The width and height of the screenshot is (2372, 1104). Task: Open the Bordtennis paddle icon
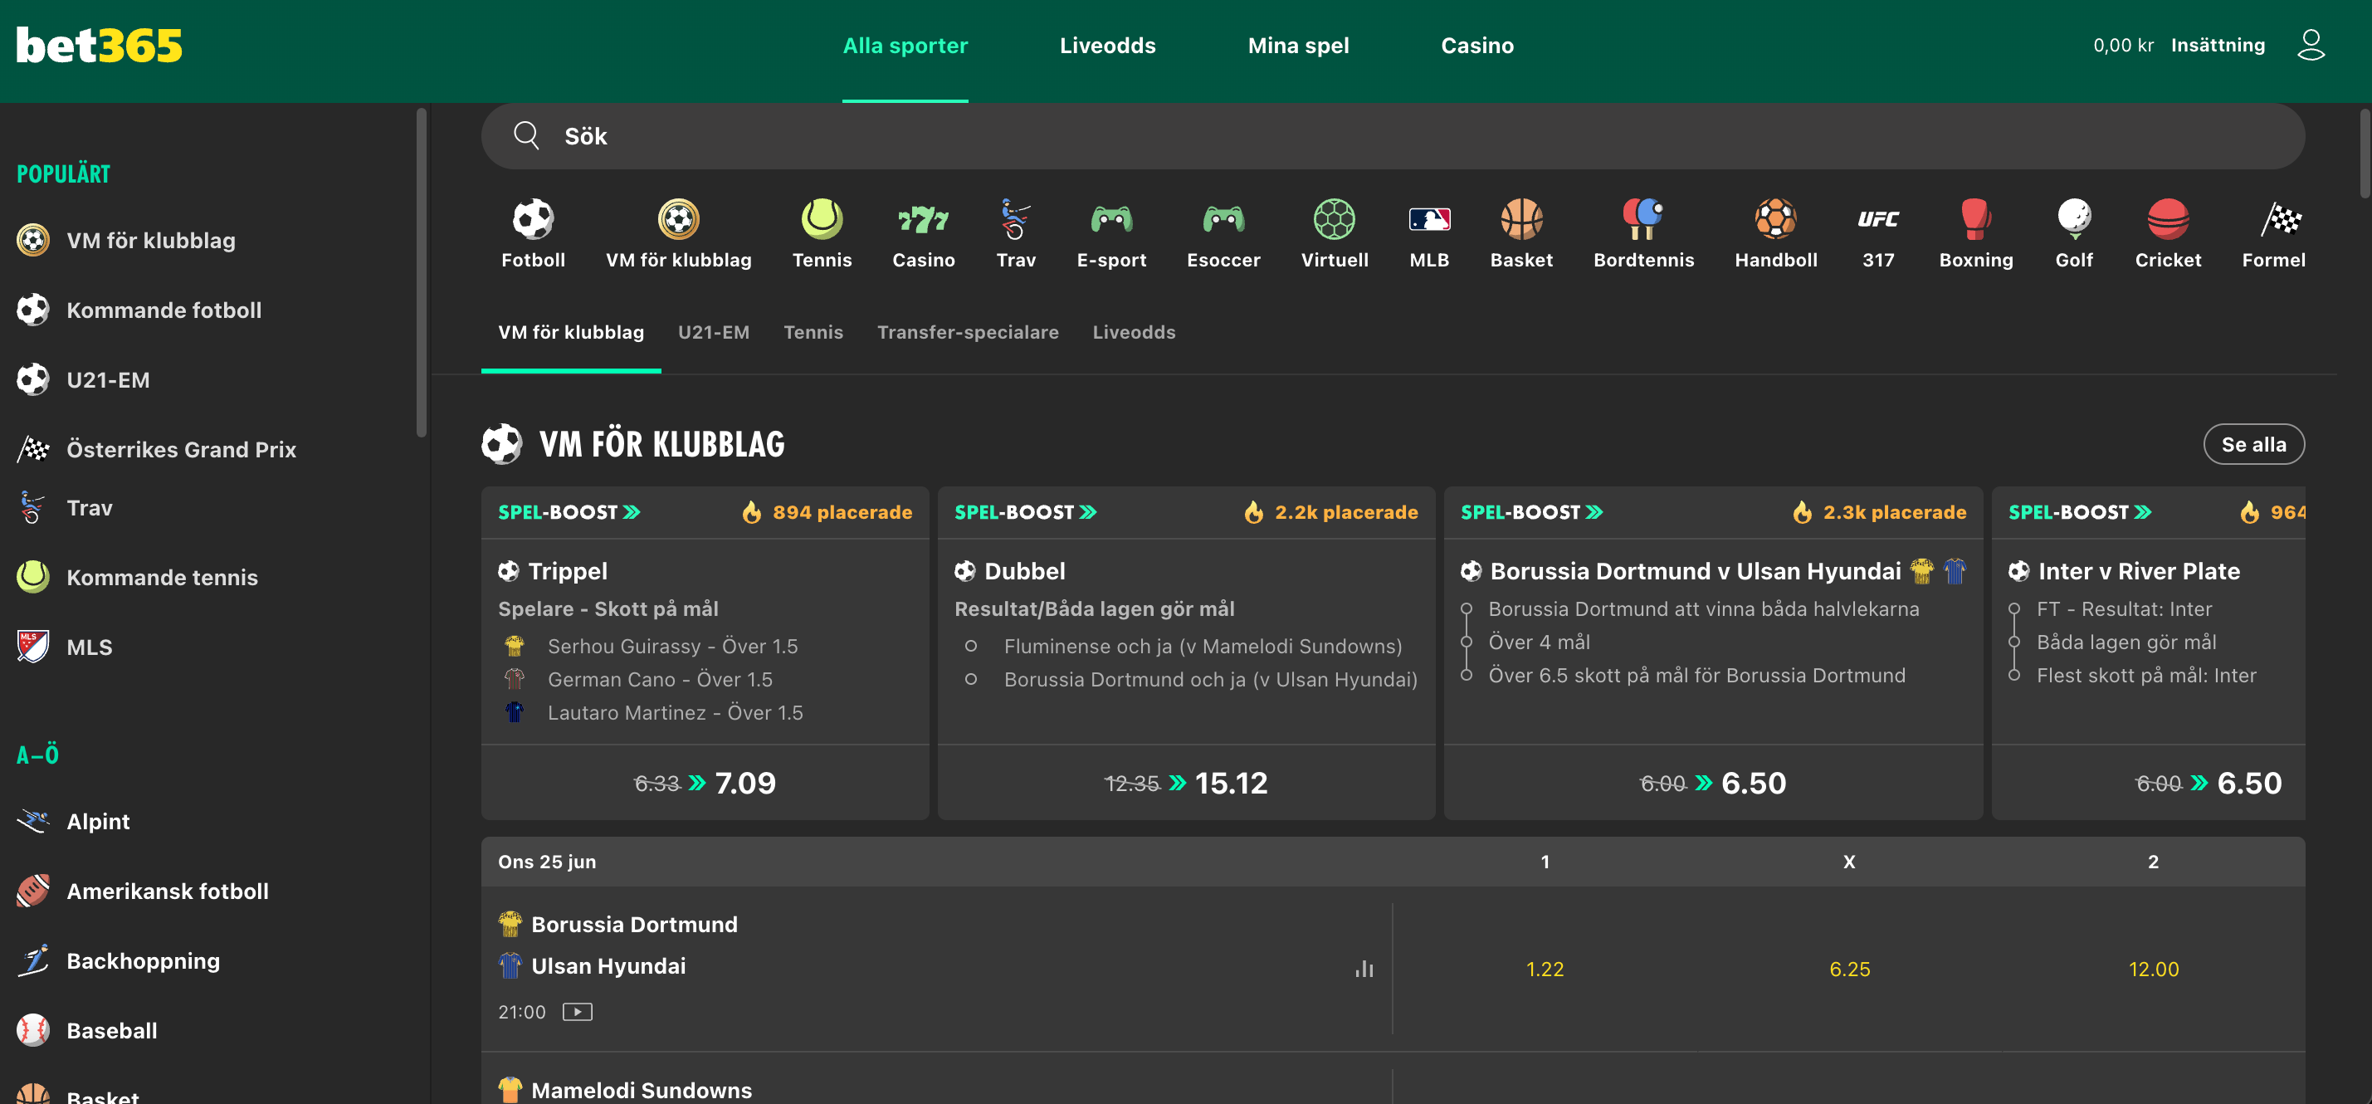1642,219
